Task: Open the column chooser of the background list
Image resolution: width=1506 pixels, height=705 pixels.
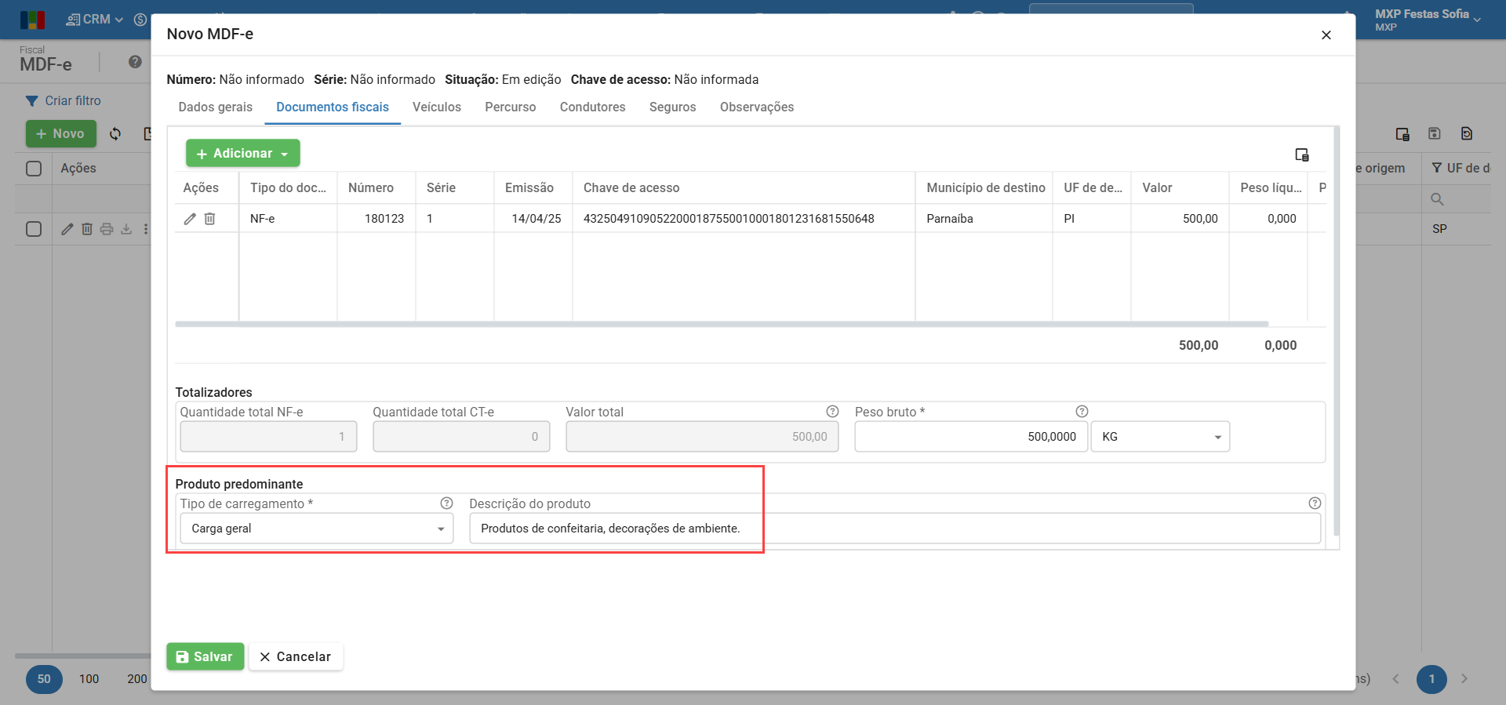Action: tap(1402, 134)
